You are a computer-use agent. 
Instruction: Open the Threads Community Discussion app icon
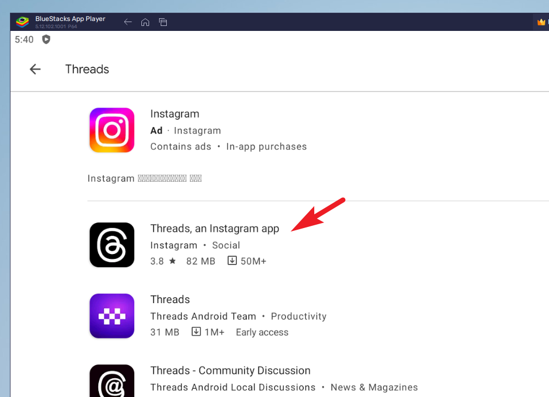(x=112, y=381)
